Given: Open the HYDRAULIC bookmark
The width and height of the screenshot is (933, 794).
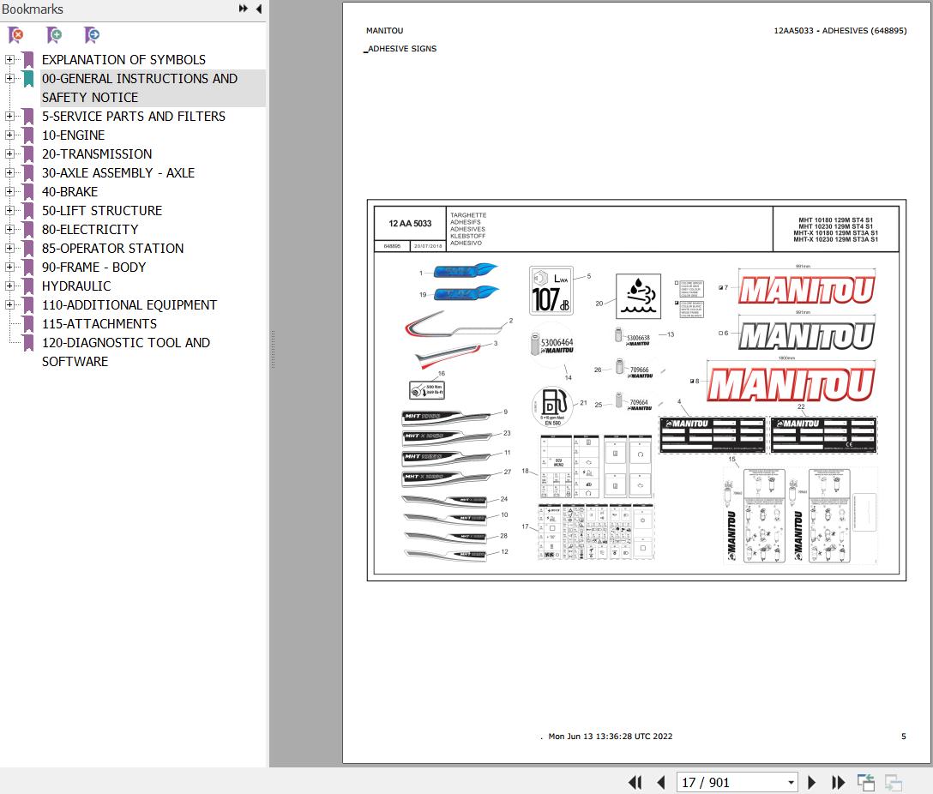Looking at the screenshot, I should pyautogui.click(x=76, y=286).
